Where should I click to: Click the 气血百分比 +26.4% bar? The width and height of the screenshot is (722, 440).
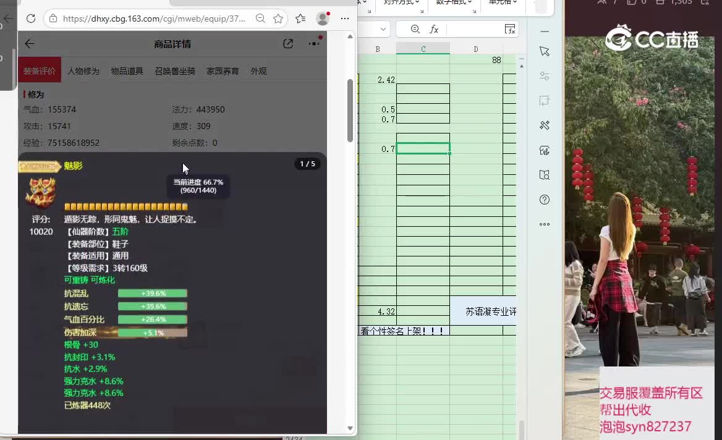coord(153,319)
